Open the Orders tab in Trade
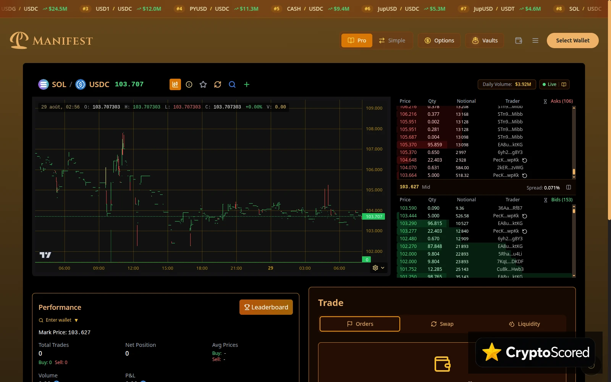The height and width of the screenshot is (382, 611). 360,324
